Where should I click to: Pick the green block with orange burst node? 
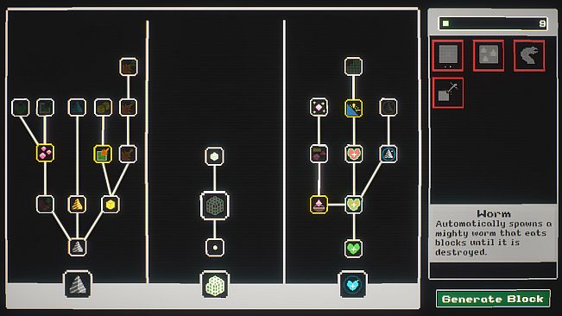tap(103, 154)
